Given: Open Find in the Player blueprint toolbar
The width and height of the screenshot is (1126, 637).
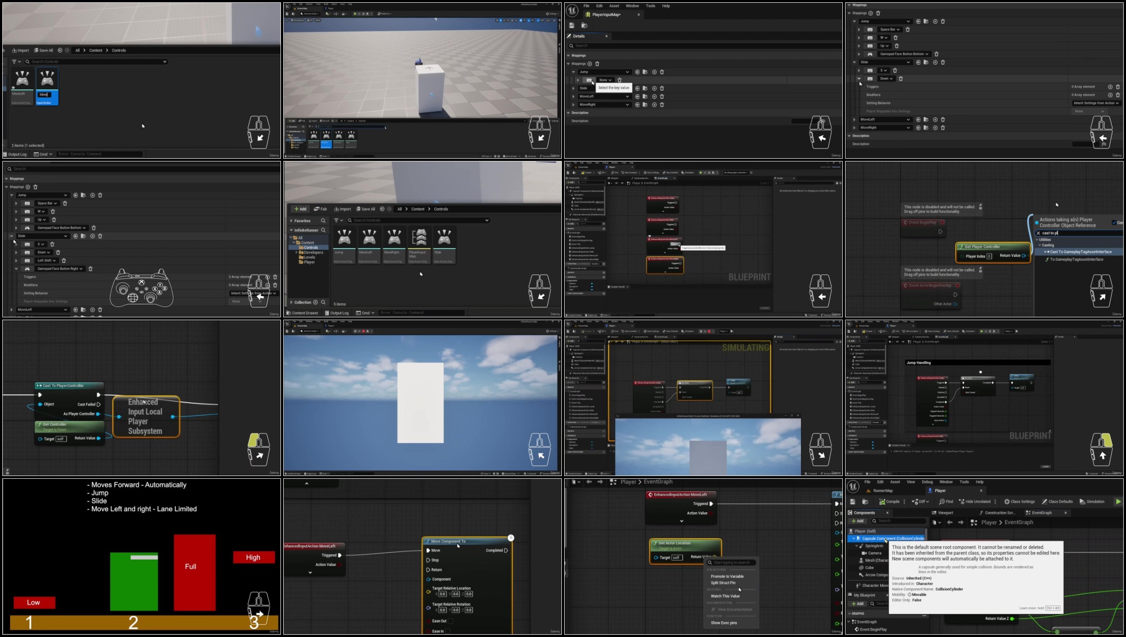Looking at the screenshot, I should (946, 502).
